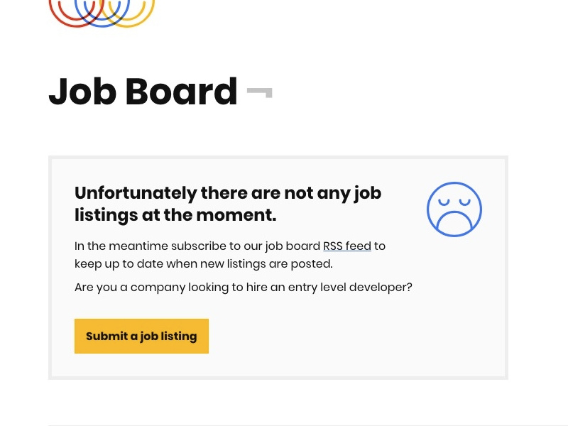Click the words 'job board' before RSS feed

coord(293,246)
